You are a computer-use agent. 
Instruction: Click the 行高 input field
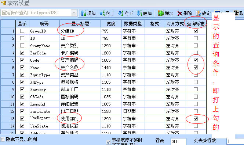[x=178, y=141]
